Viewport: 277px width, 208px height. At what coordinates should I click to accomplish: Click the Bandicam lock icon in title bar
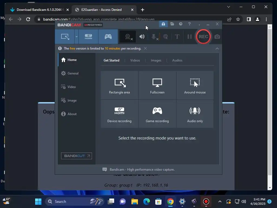click(163, 24)
